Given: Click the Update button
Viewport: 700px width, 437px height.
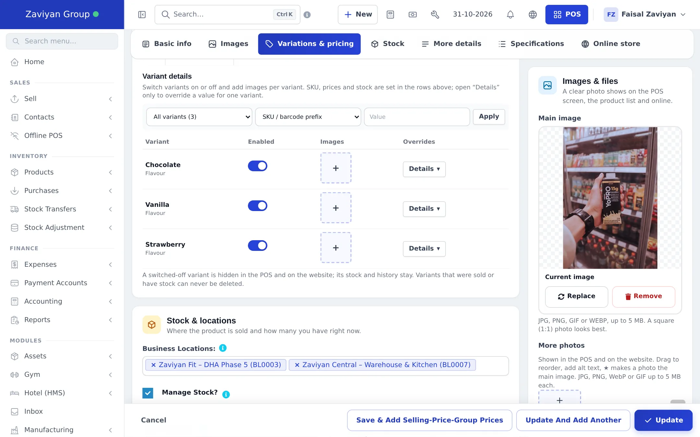Looking at the screenshot, I should [663, 420].
